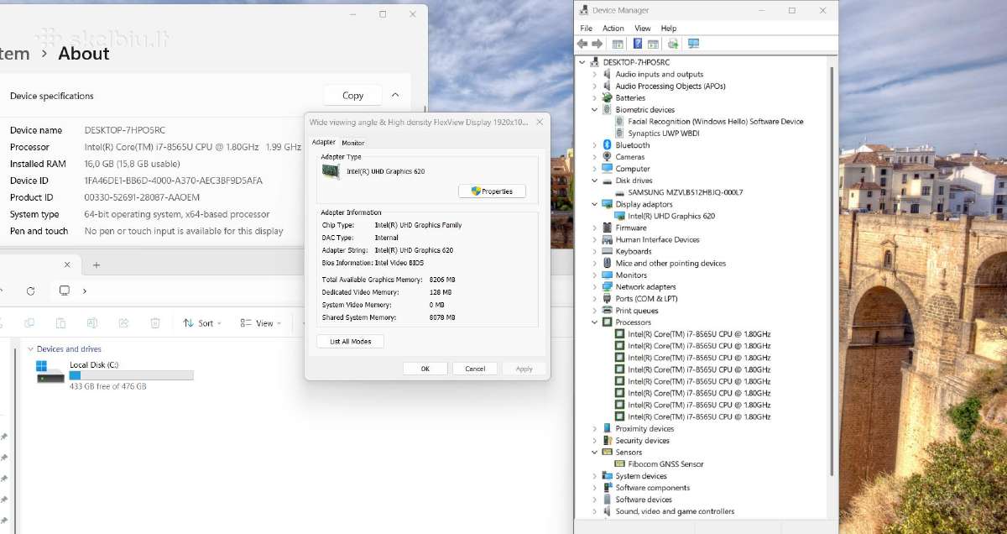Open the View menu in Device Manager
This screenshot has width=1007, height=534.
(642, 29)
